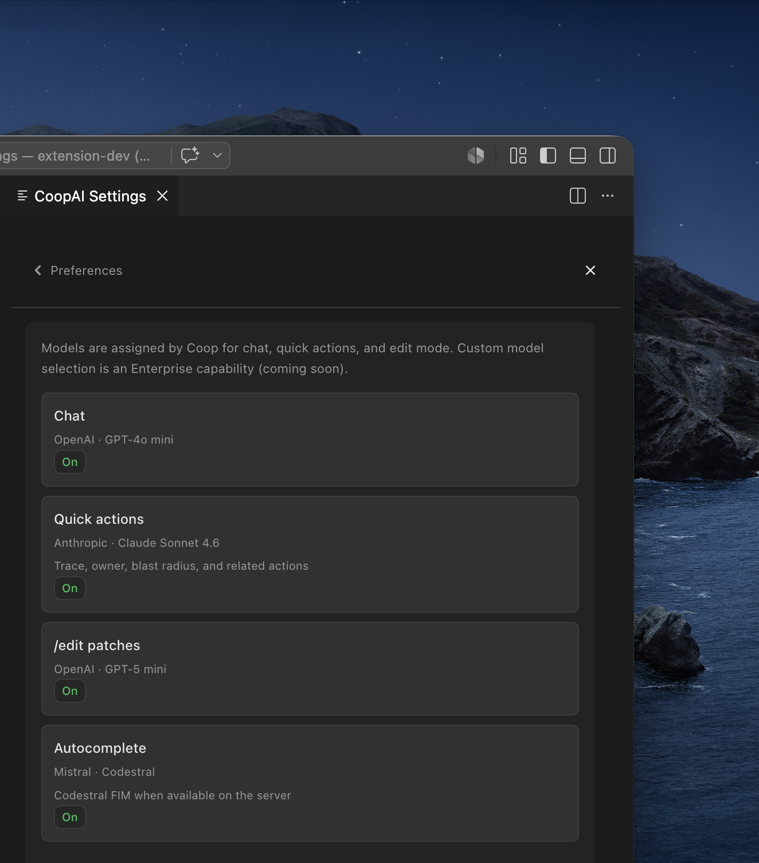Click the Preferences back link
Screen dimensions: 759x863
click(87, 270)
